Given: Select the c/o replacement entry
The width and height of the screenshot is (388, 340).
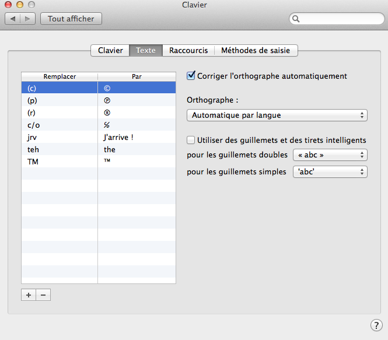Looking at the screenshot, I should pos(60,125).
